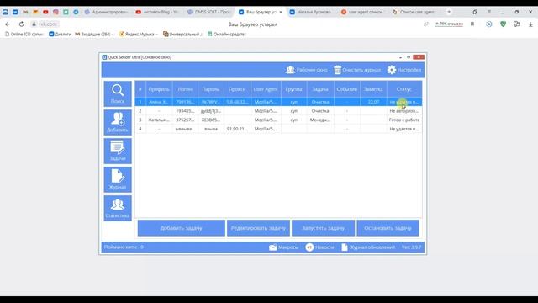
Task: Click the '22.07' note cell
Action: point(373,102)
